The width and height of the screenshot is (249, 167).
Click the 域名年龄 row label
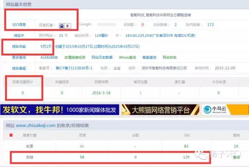click(x=18, y=46)
